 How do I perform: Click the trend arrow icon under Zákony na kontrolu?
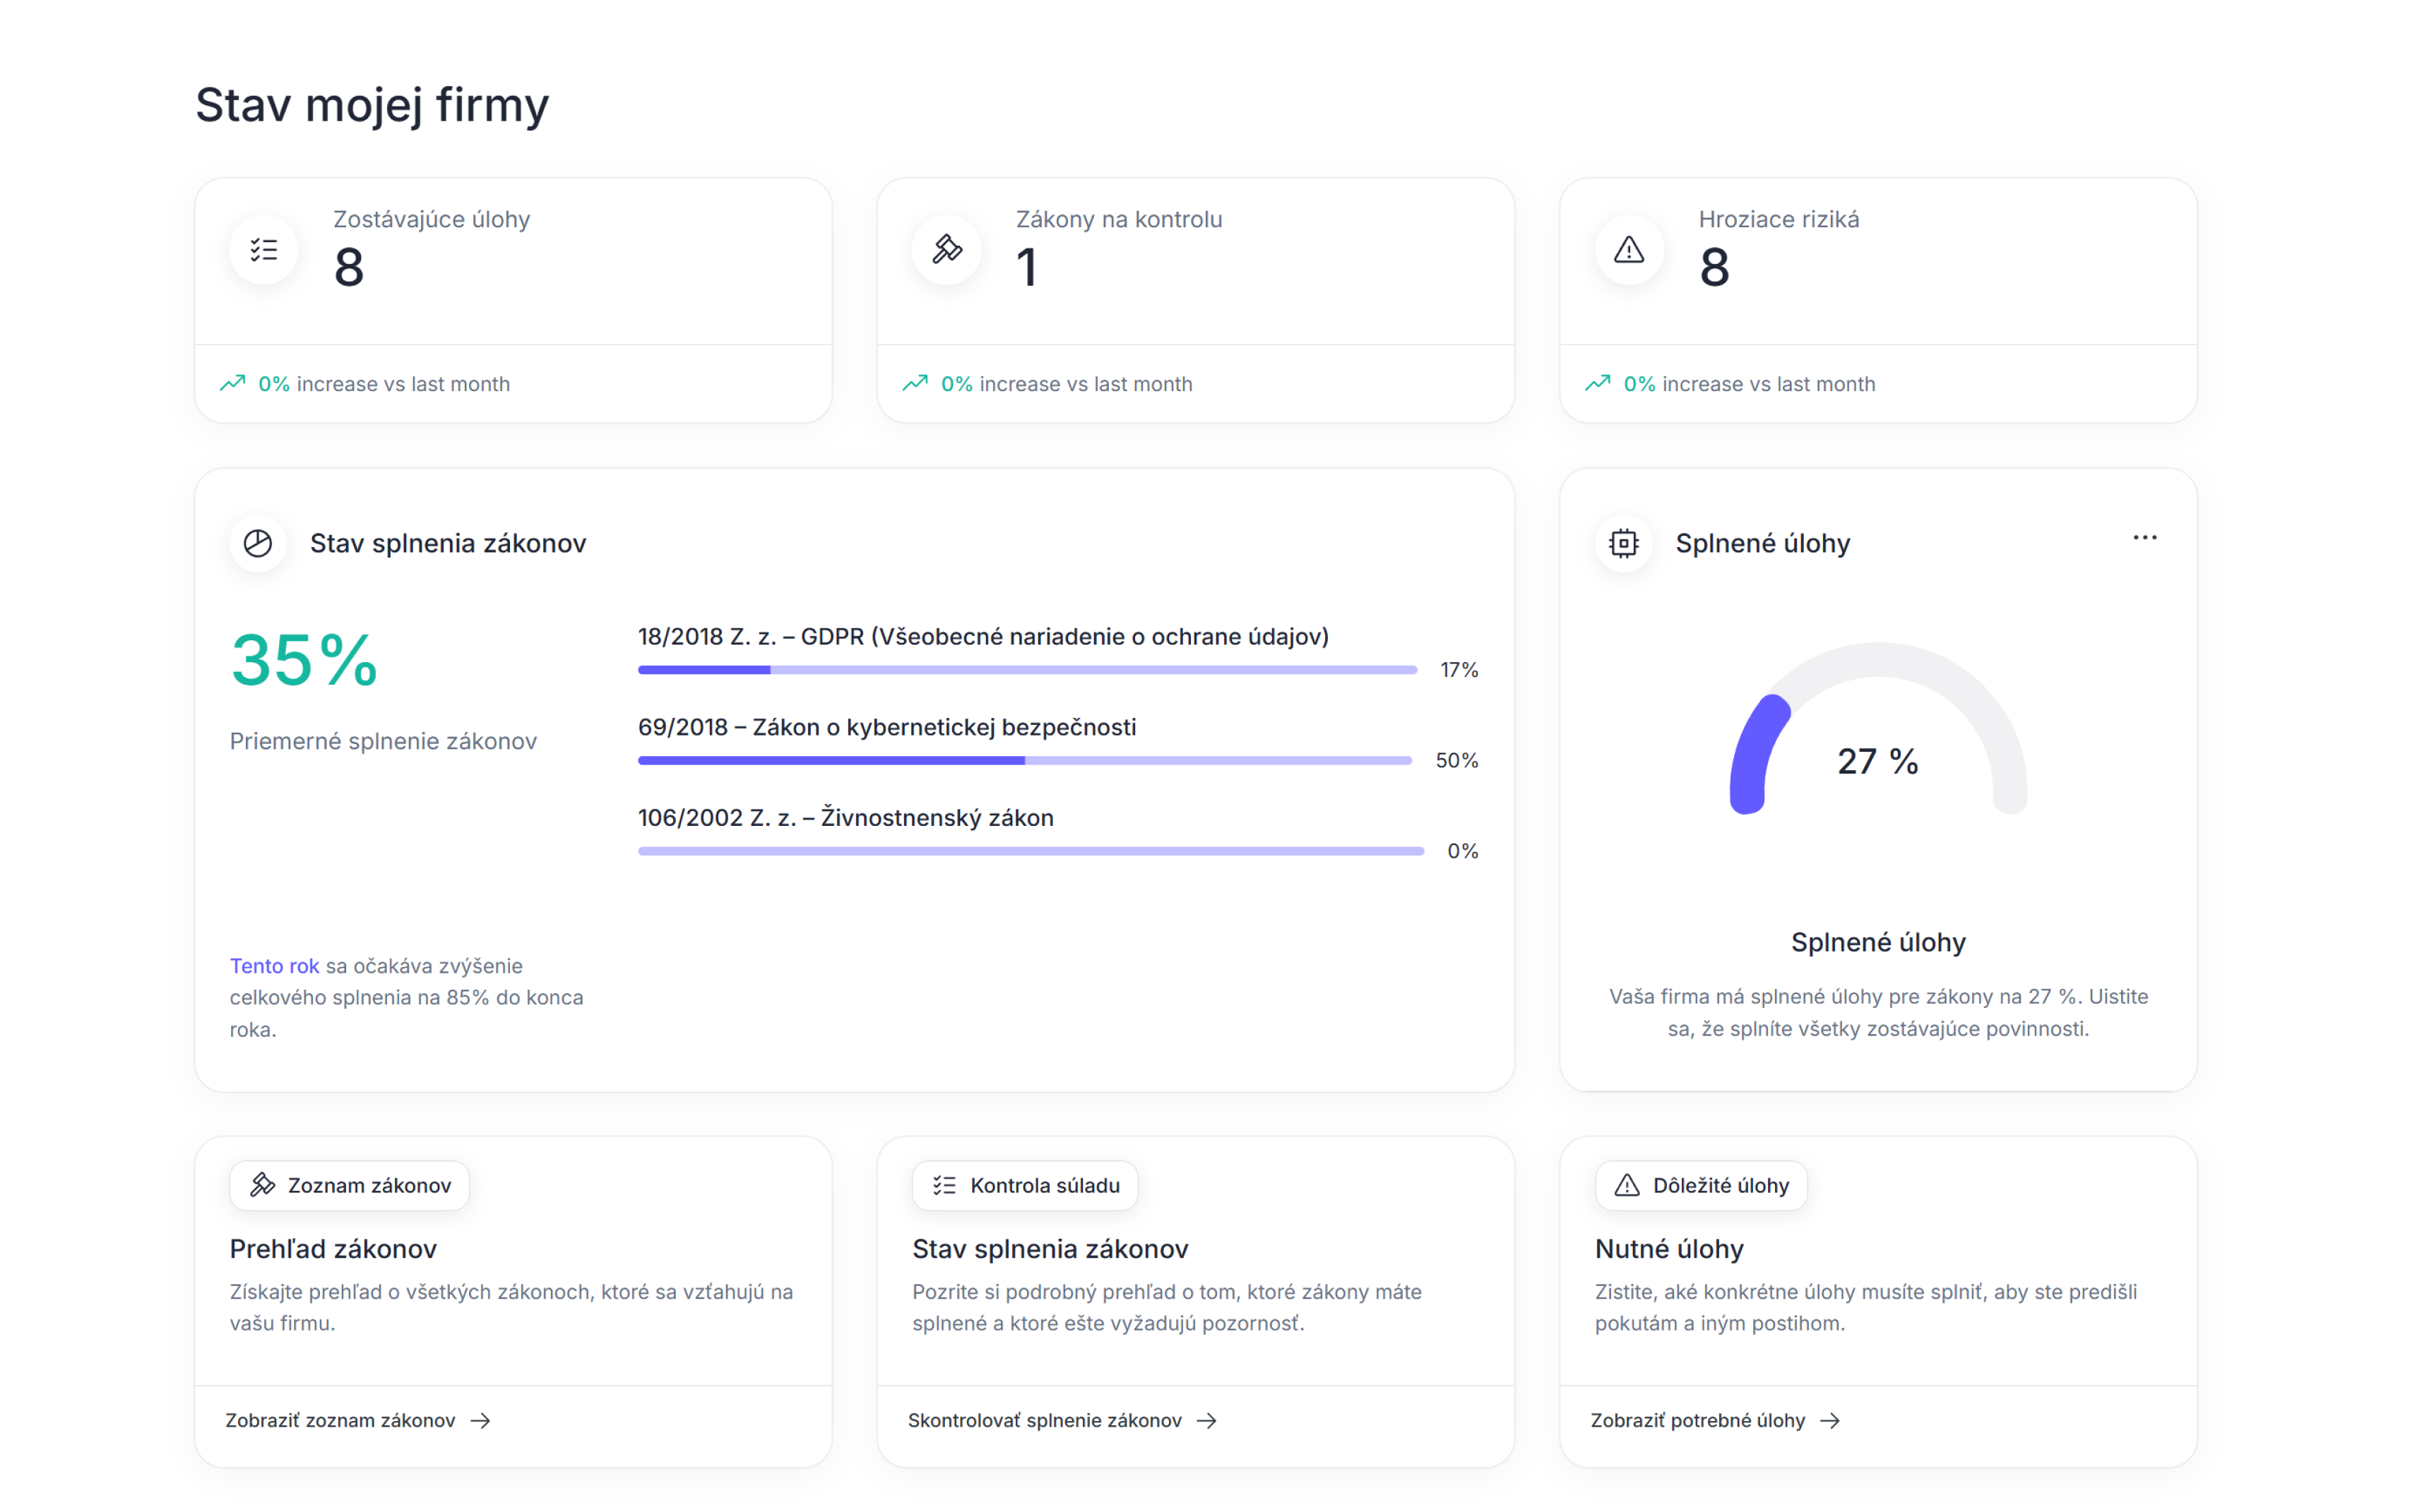[x=915, y=383]
